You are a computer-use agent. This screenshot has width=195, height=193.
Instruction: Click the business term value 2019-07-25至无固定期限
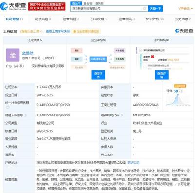54,139
